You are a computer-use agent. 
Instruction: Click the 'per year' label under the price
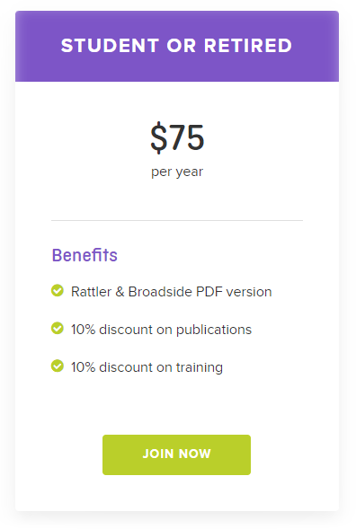pyautogui.click(x=177, y=172)
